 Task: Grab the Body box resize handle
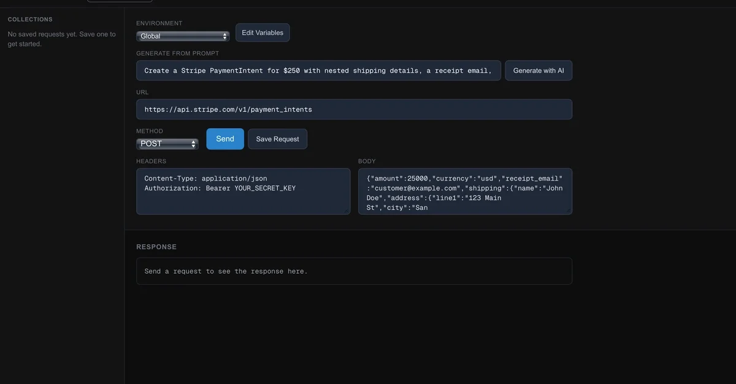coord(569,211)
